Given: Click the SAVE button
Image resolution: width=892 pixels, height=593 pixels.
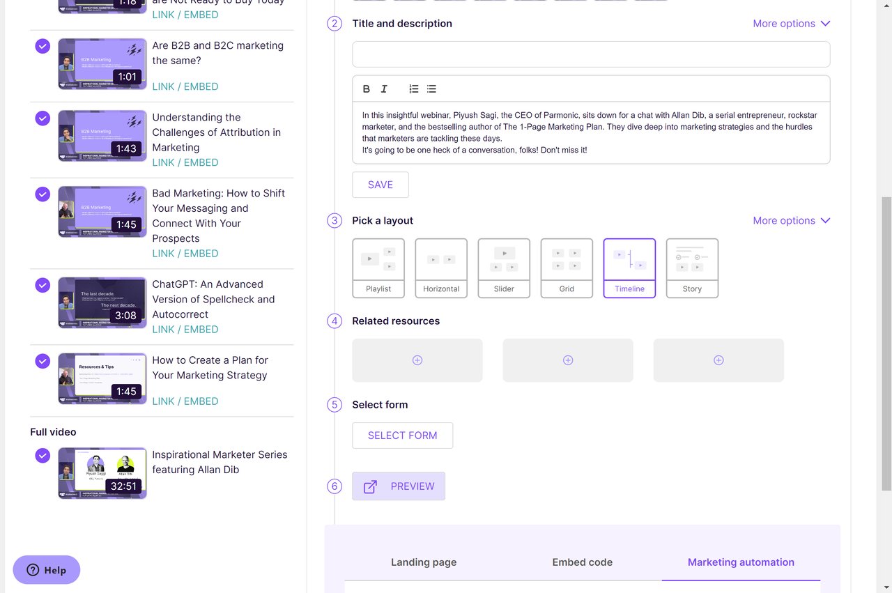Looking at the screenshot, I should (x=380, y=185).
